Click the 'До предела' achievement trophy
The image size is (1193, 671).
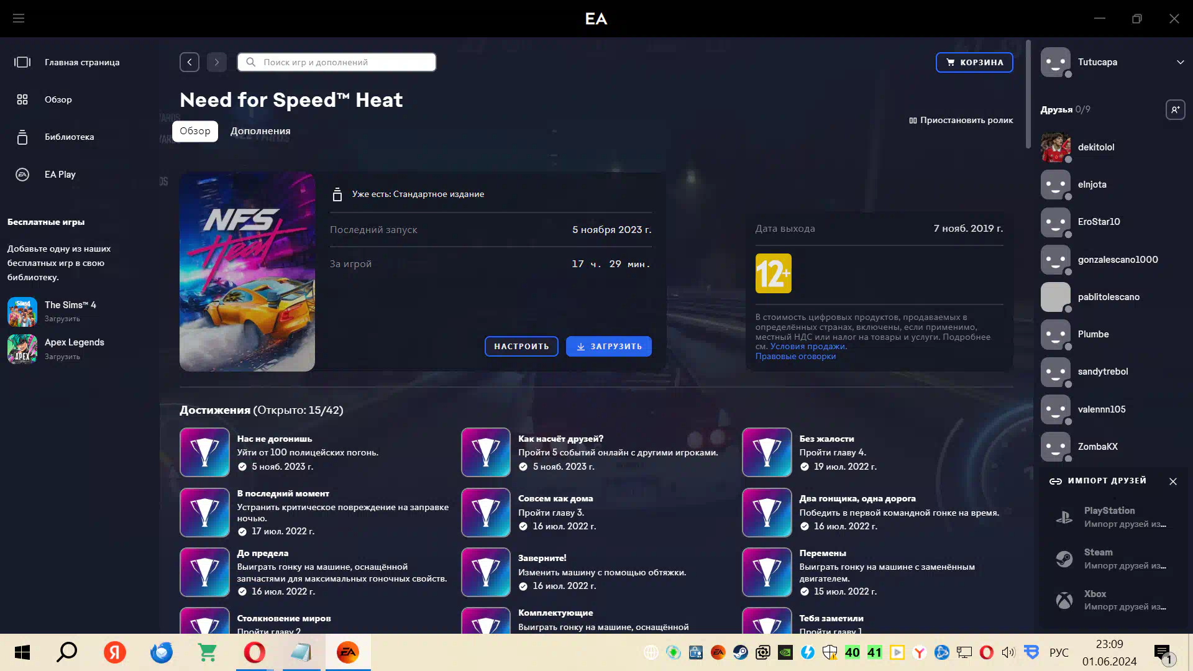tap(204, 572)
